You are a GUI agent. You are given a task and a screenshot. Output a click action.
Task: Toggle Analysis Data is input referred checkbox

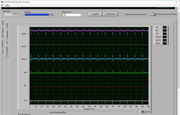click(x=123, y=14)
